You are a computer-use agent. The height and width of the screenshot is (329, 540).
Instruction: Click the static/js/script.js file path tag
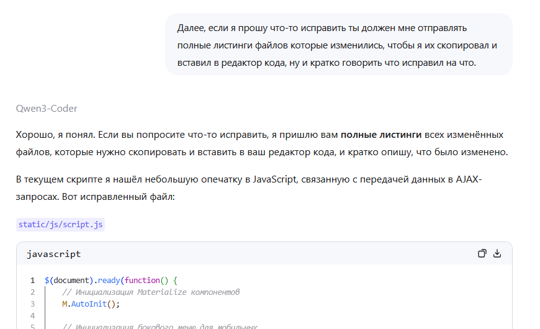[60, 224]
